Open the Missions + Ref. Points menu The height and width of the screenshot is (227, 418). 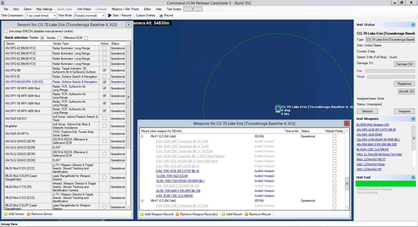coord(125,9)
